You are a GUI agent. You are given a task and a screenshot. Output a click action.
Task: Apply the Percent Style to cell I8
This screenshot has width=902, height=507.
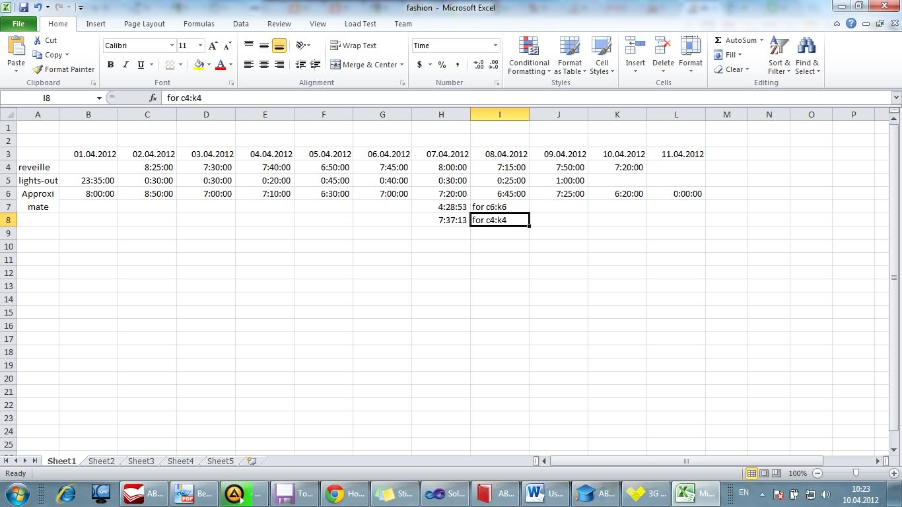[x=442, y=65]
